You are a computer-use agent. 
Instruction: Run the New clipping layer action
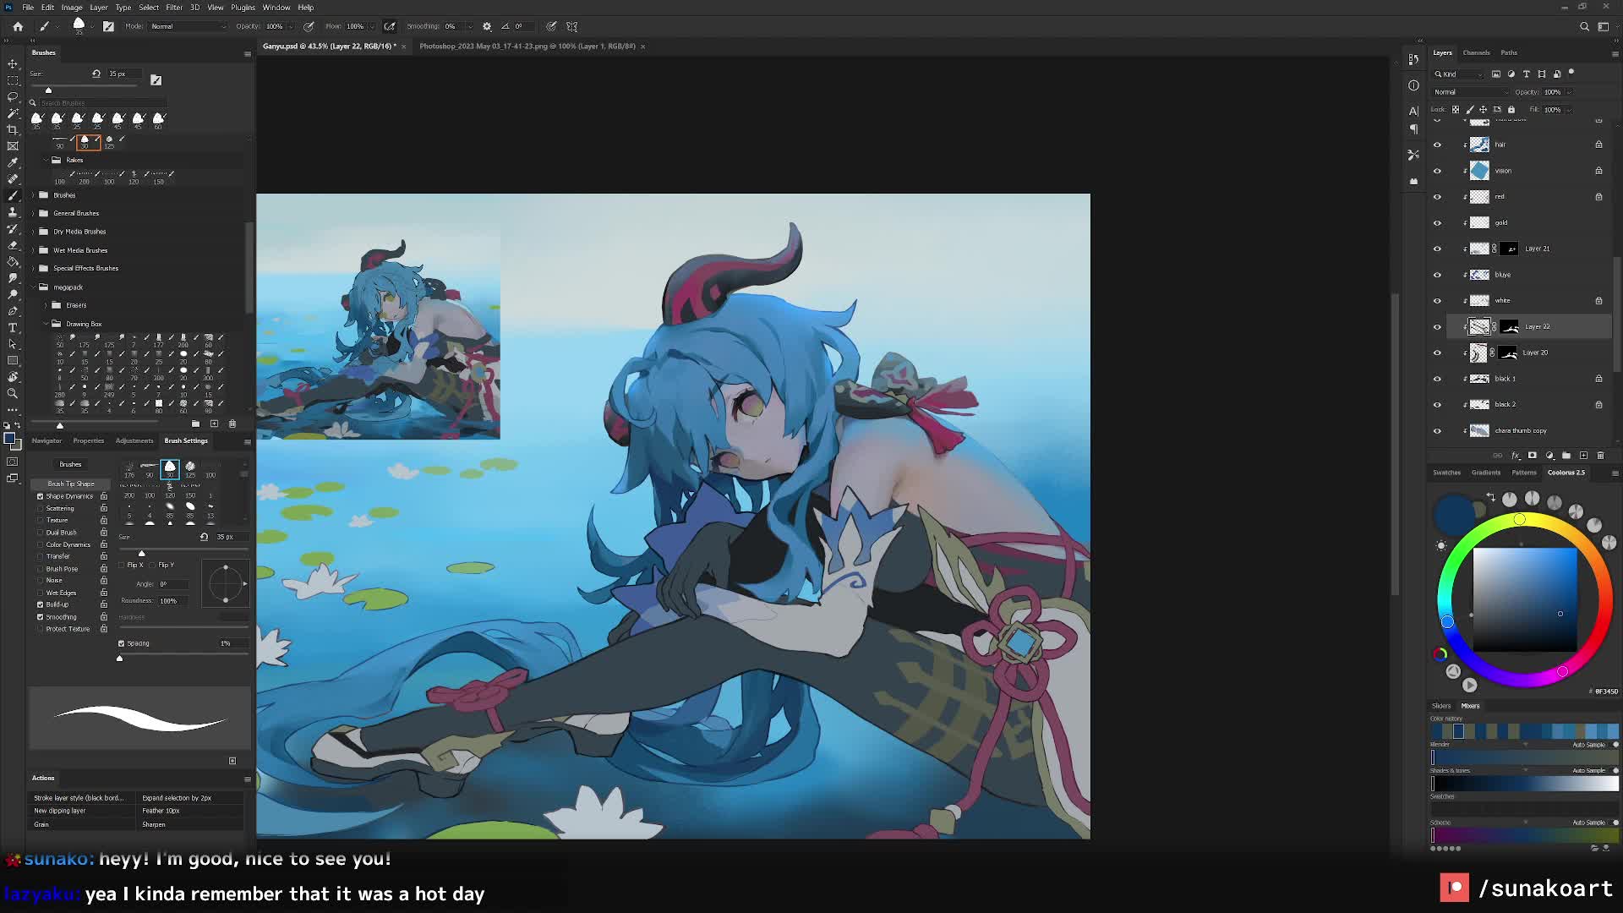82,811
